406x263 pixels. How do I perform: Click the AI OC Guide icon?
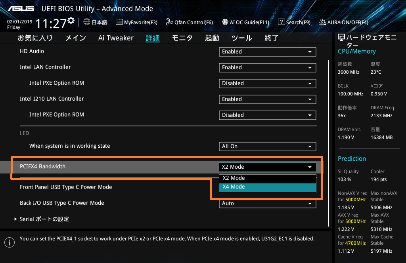coord(225,22)
